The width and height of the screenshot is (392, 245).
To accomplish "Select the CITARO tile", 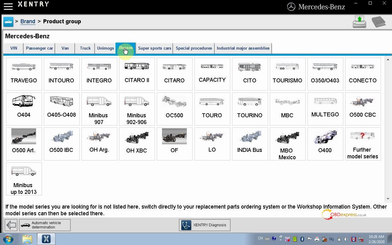I will [175, 74].
